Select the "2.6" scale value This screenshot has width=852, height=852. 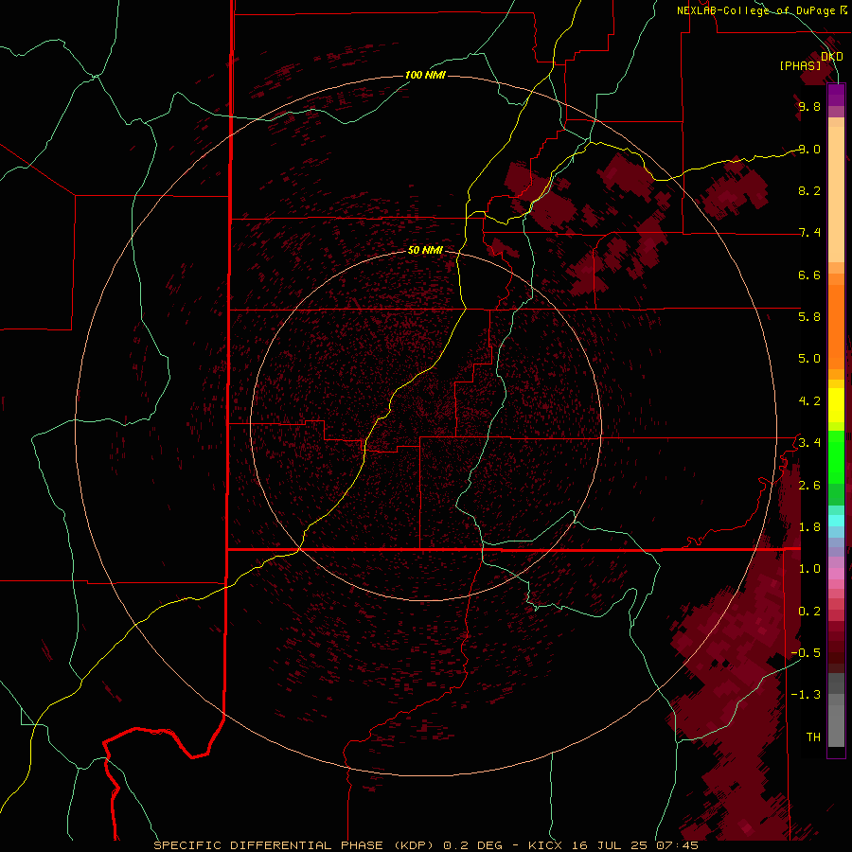[x=809, y=486]
